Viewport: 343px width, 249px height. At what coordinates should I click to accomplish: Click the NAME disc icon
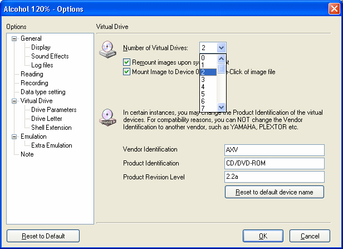(107, 118)
